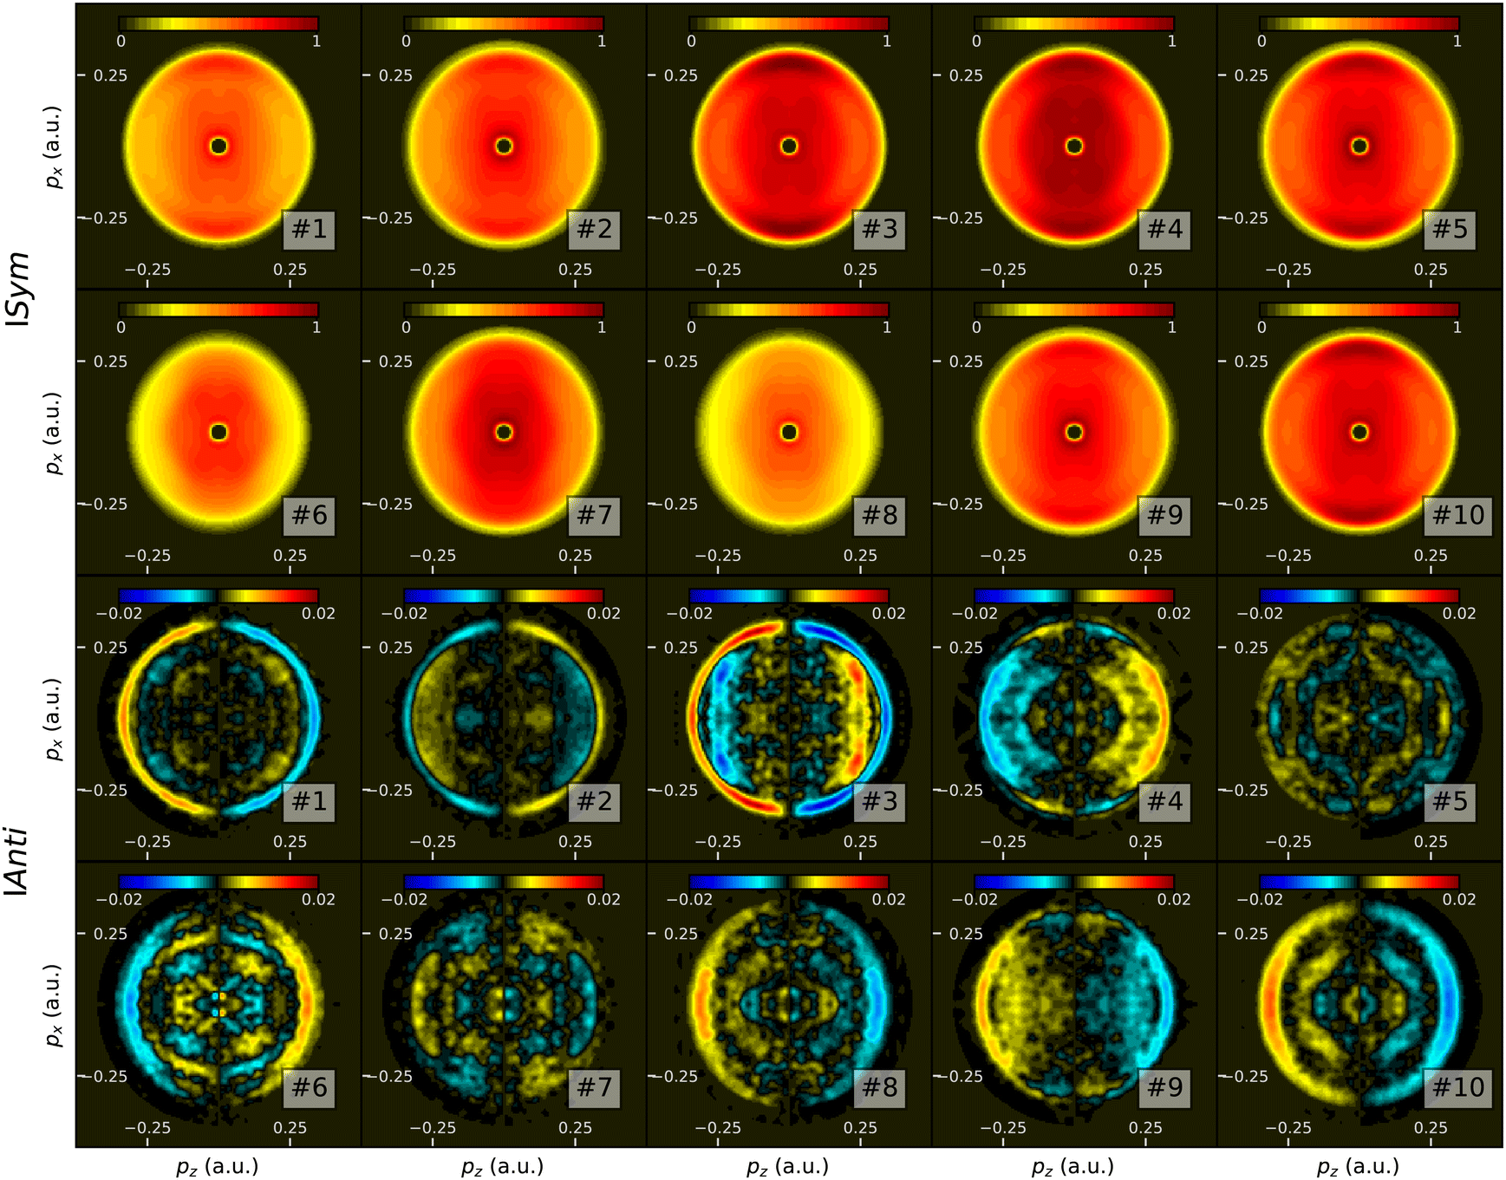This screenshot has width=1506, height=1180.
Task: Click the px (a.u.) axis label of bottom row
Action: click(55, 1006)
